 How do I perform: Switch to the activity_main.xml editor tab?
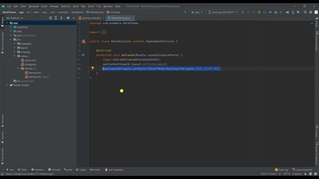(91, 18)
